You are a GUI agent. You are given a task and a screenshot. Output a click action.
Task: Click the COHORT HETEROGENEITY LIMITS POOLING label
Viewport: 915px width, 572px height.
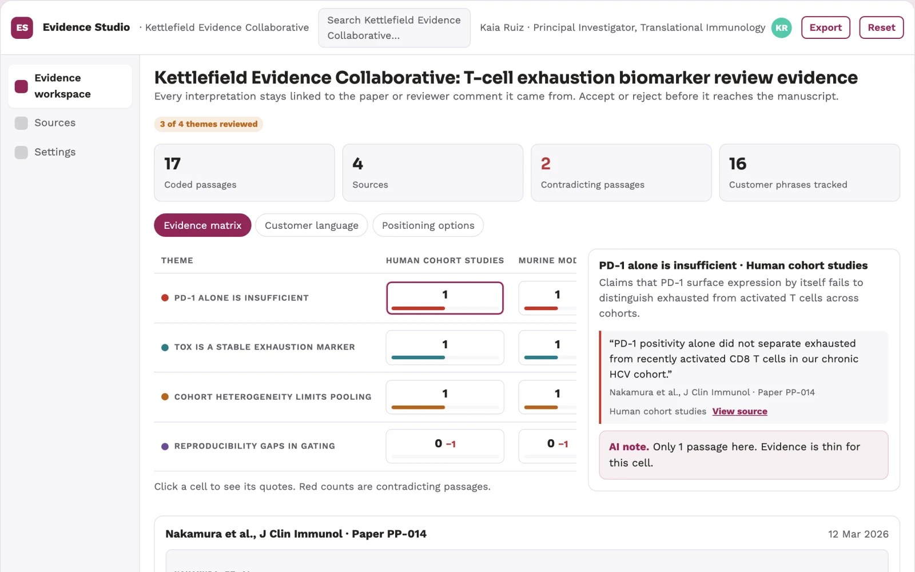pos(273,397)
